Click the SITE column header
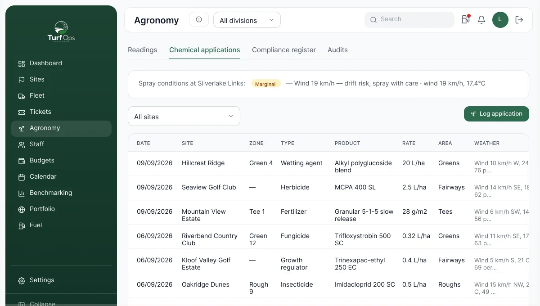The height and width of the screenshot is (306, 540). pyautogui.click(x=188, y=143)
